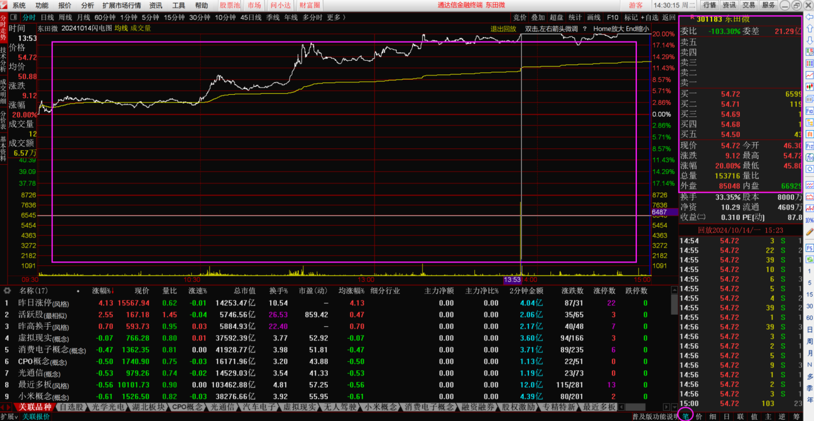Image resolution: width=814 pixels, height=421 pixels.
Task: Open the 行情 button at top right
Action: tap(709, 5)
